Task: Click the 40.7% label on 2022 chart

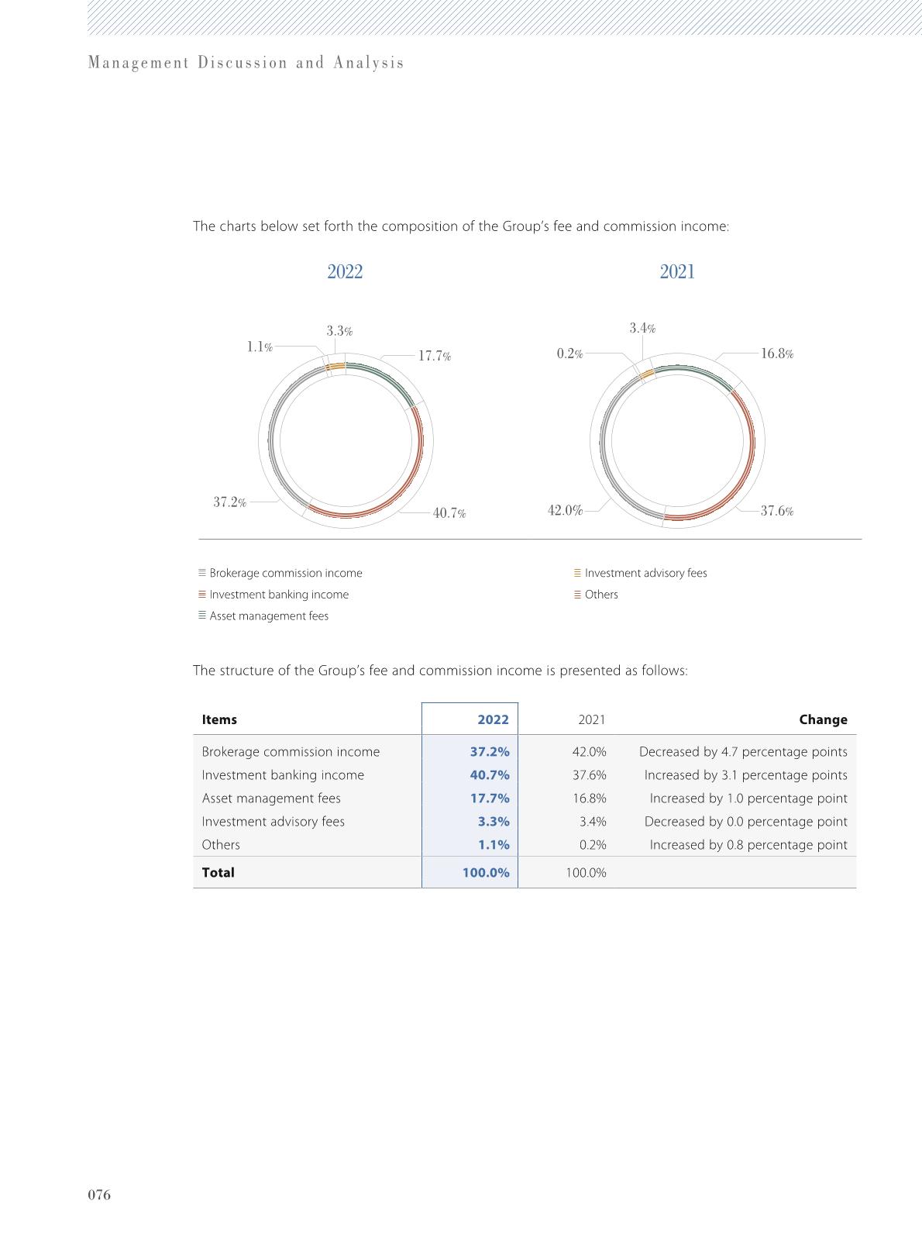Action: [x=449, y=513]
